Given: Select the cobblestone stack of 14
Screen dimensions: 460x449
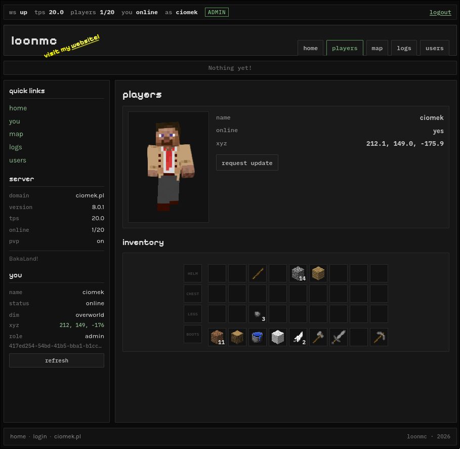Looking at the screenshot, I should point(298,273).
